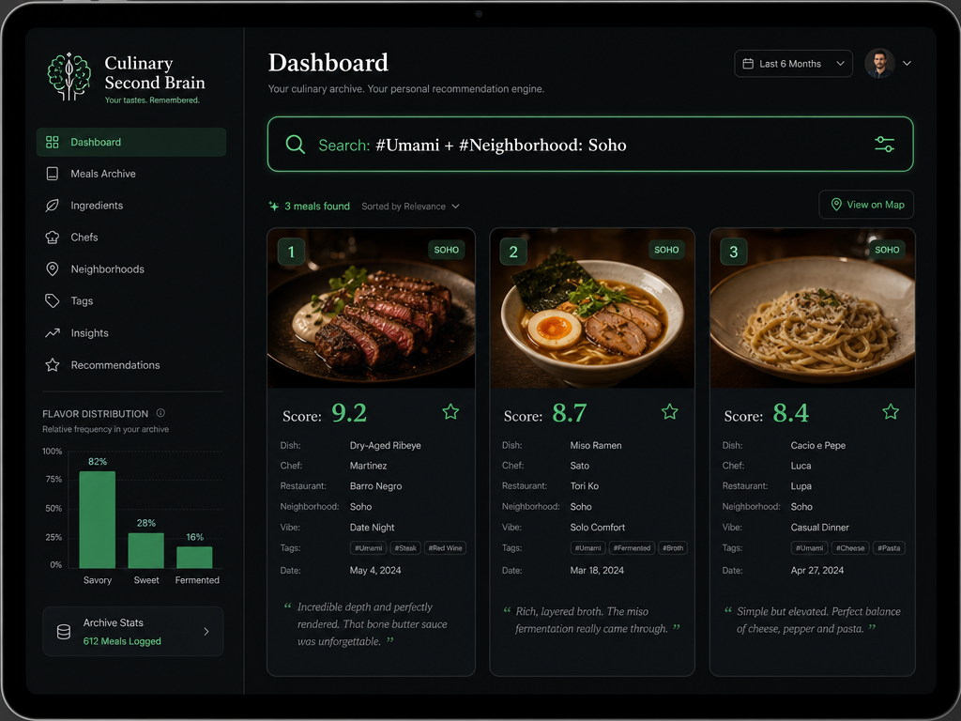961x721 pixels.
Task: Click the #Fermented tag on Ramen card
Action: 632,548
